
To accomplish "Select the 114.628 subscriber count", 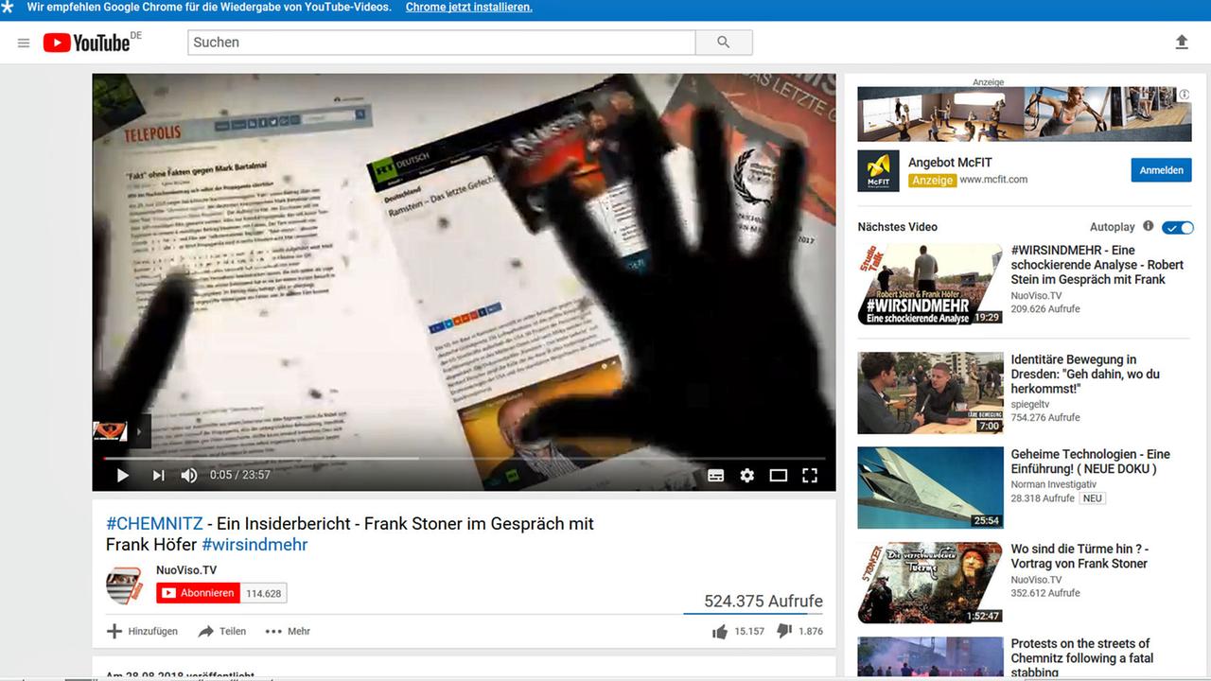I will pyautogui.click(x=264, y=593).
